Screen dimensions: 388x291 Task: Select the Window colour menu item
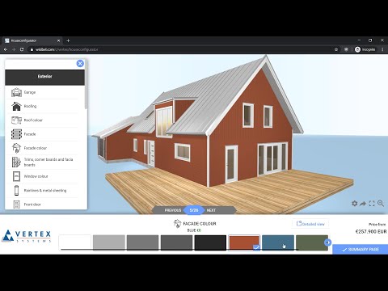42,176
